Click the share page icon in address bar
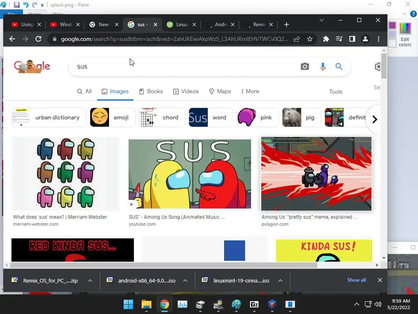Viewport: 418px width, 314px height. coord(297,39)
